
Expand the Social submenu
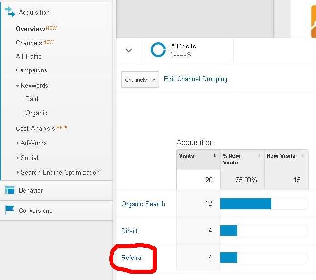click(17, 158)
